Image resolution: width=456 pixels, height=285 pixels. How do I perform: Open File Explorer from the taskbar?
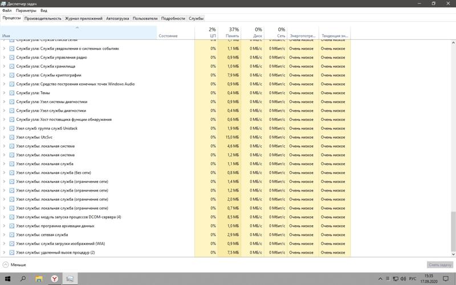[x=39, y=279]
